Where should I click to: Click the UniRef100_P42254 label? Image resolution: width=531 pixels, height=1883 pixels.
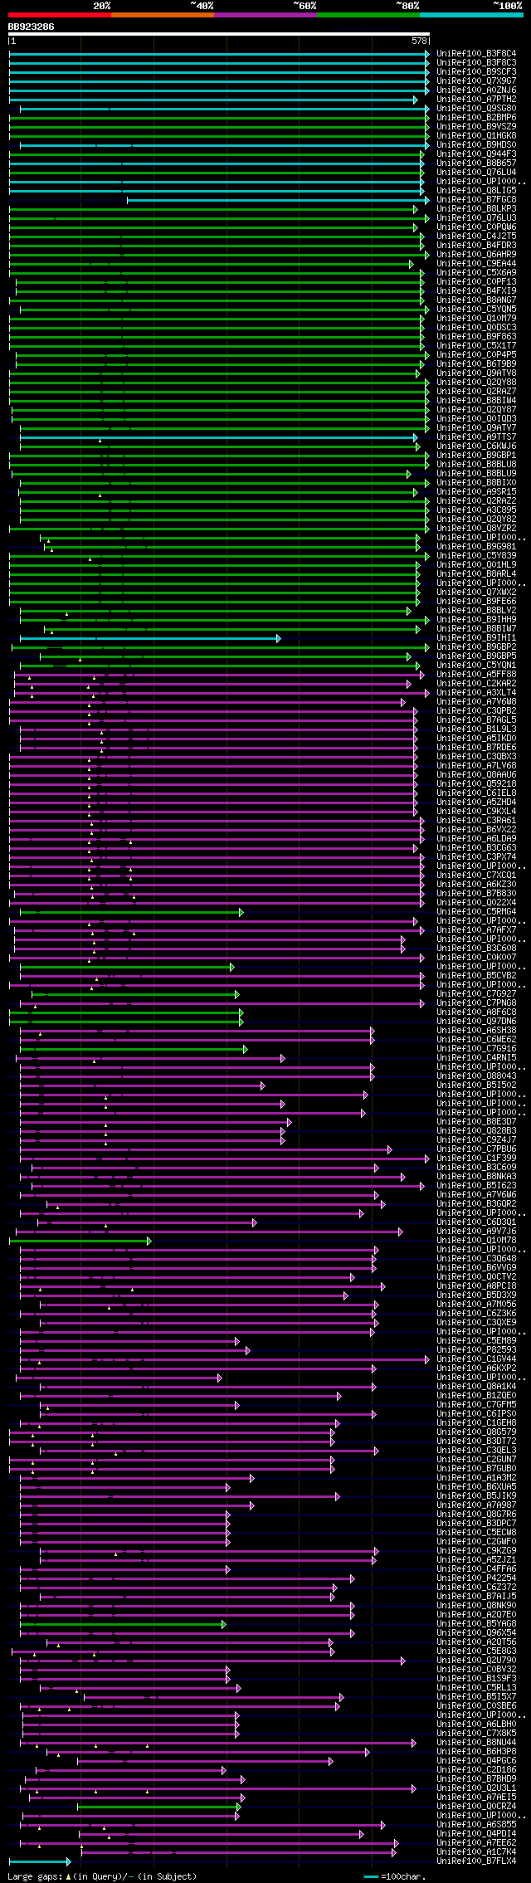point(476,1578)
